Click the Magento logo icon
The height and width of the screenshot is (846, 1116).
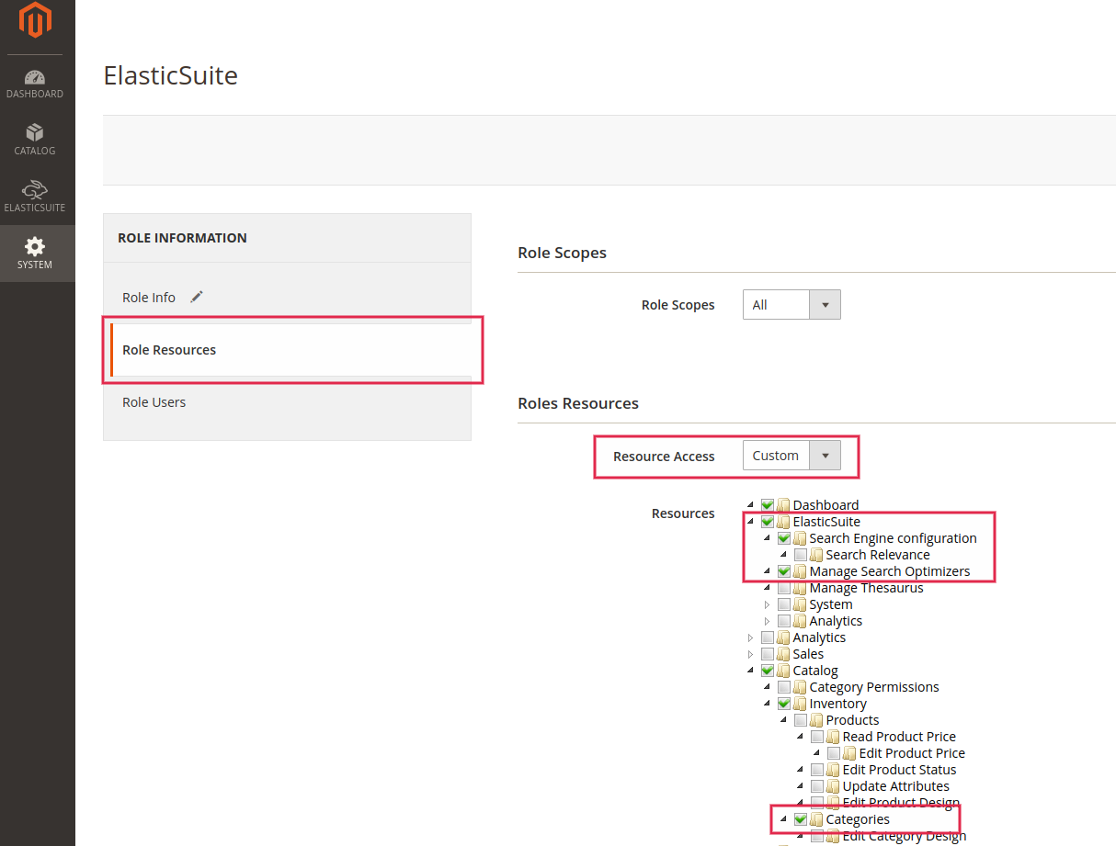tap(35, 20)
